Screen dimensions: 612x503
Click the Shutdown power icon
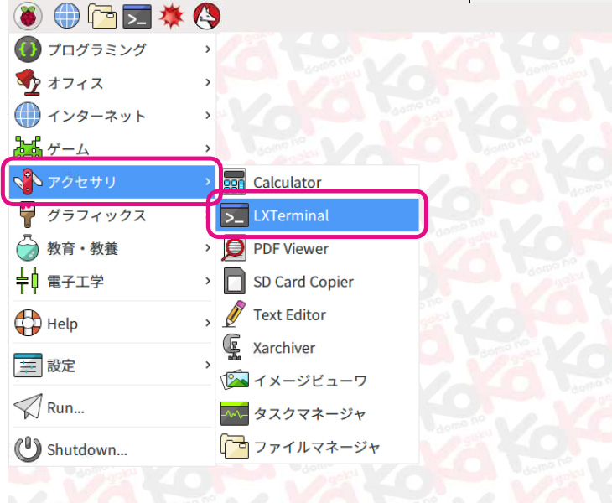coord(28,449)
